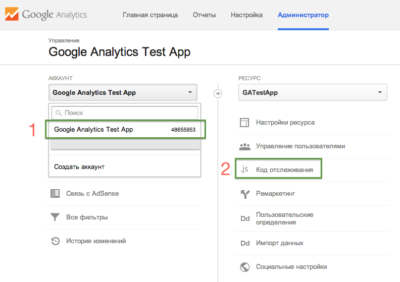
Task: Open Импорт данных
Action: pyautogui.click(x=280, y=243)
